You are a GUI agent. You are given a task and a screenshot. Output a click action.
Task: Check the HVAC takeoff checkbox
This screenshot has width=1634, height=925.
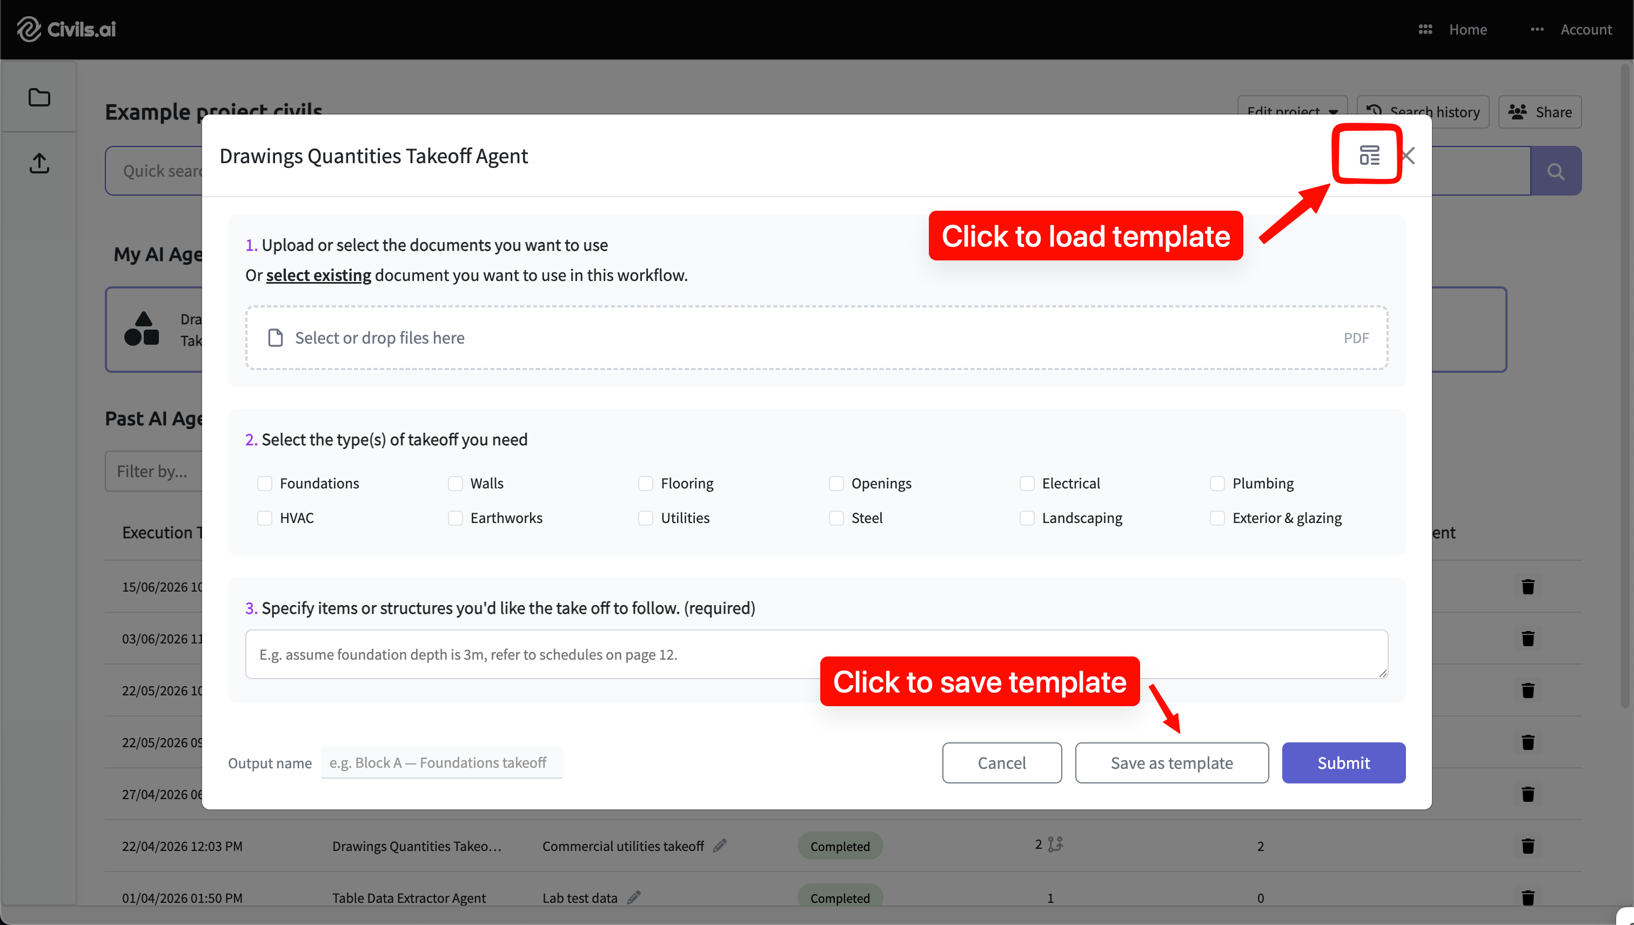click(264, 518)
